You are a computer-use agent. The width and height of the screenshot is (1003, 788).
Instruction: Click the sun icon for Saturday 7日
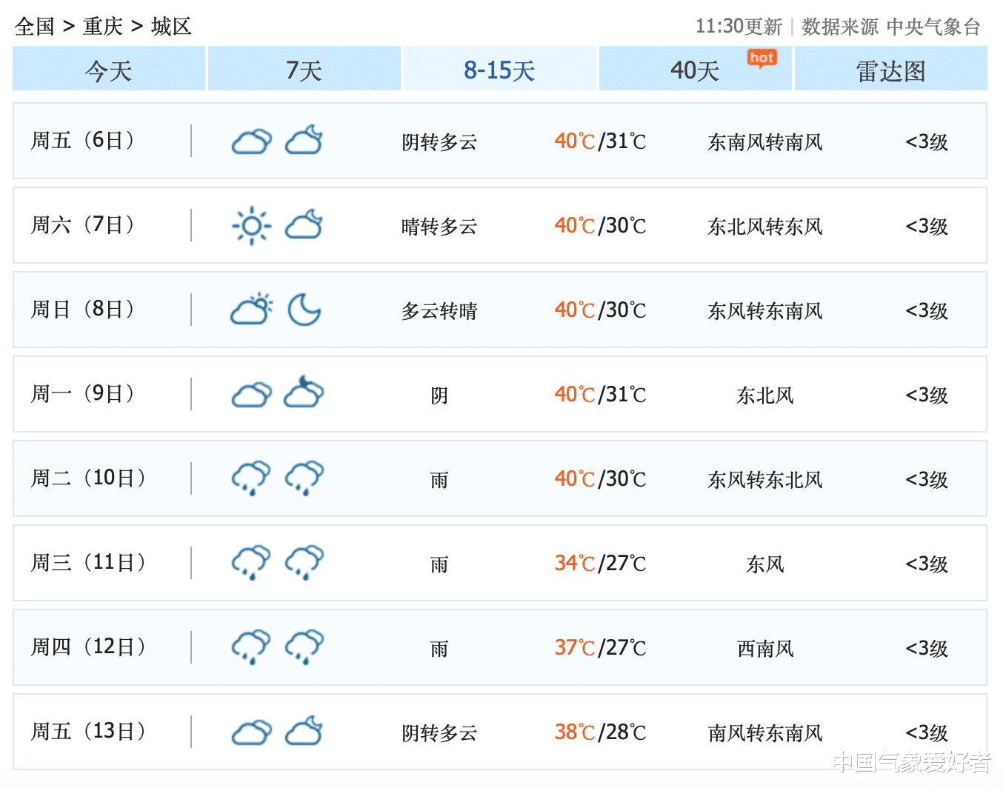(252, 225)
